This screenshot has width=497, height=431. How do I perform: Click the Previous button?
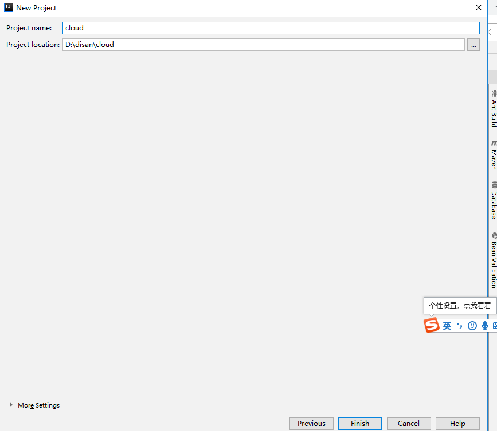[x=311, y=424]
